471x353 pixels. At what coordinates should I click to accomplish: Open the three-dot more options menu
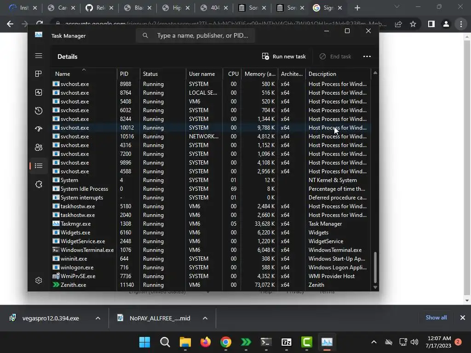(367, 57)
